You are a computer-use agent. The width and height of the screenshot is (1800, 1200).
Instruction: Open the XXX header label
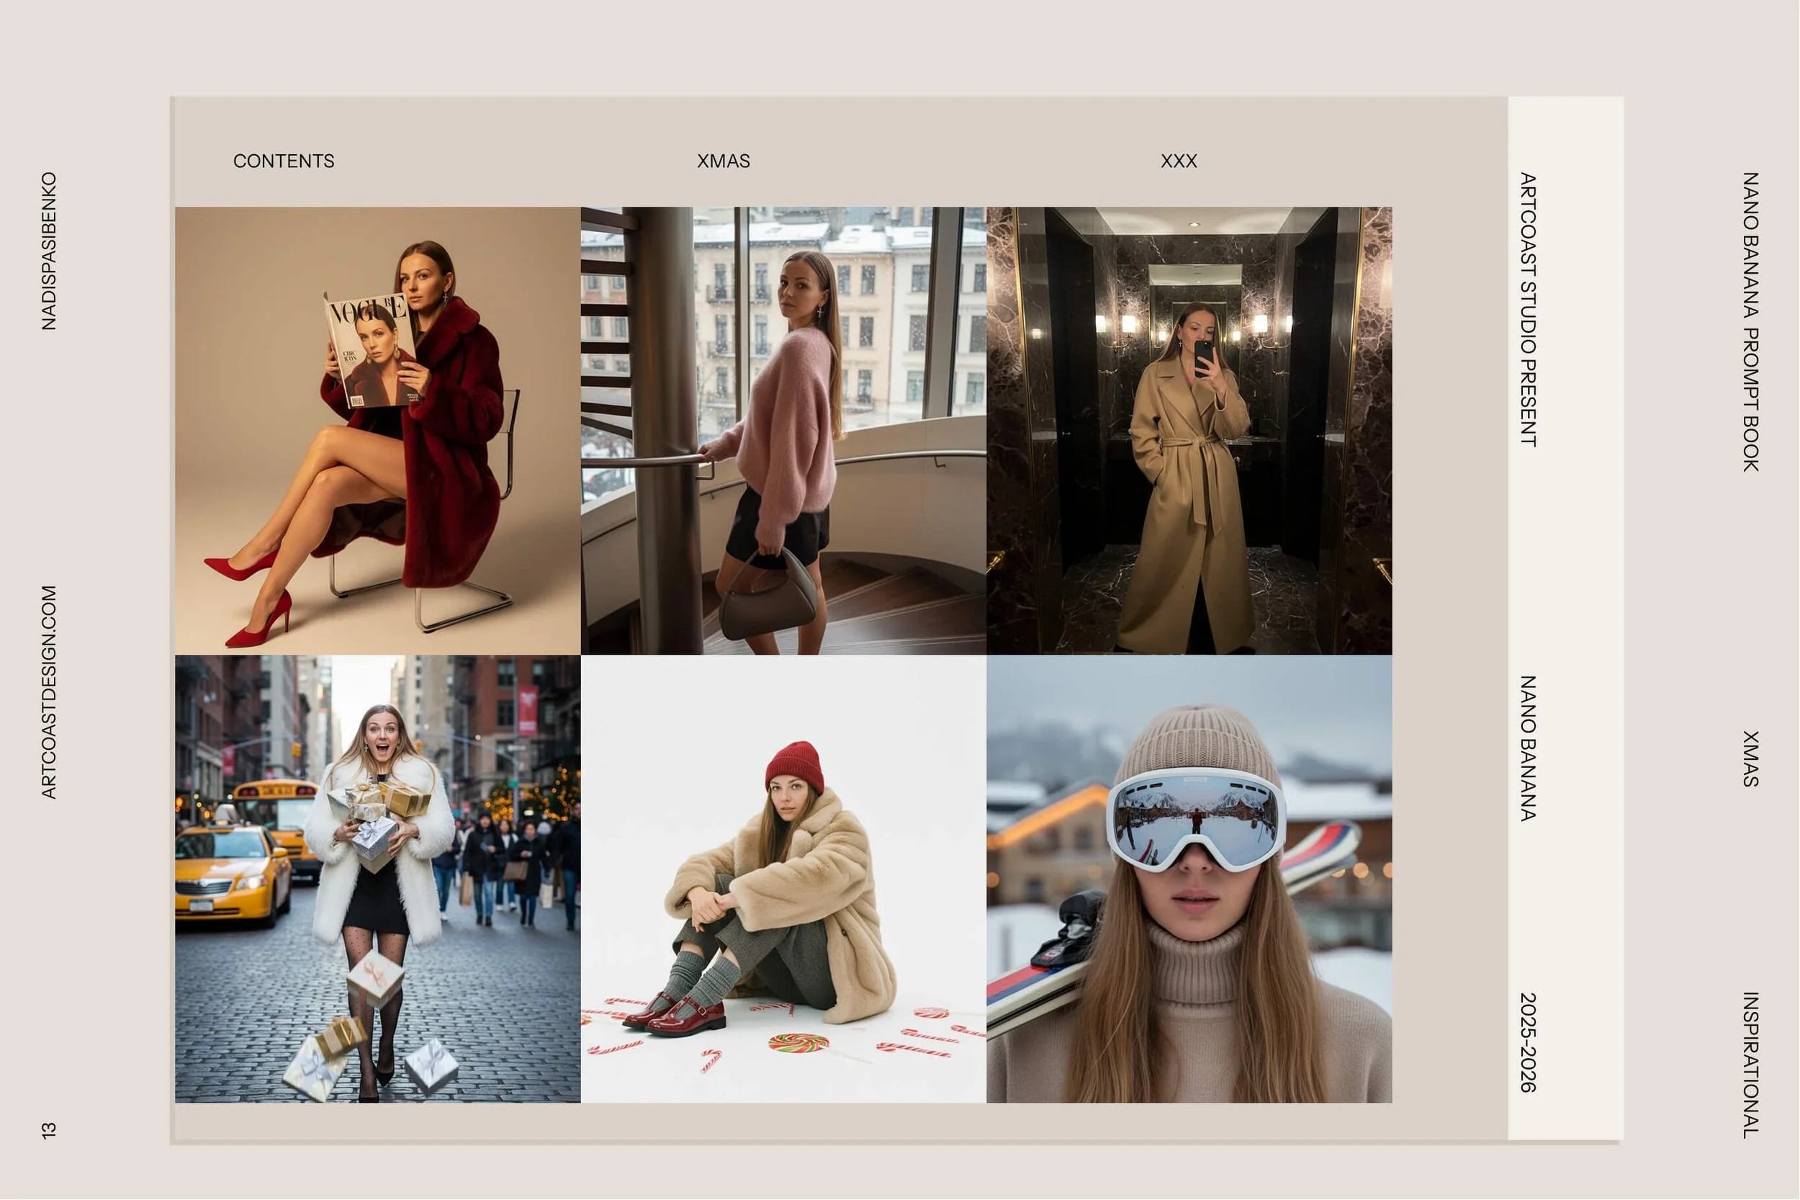(1178, 161)
